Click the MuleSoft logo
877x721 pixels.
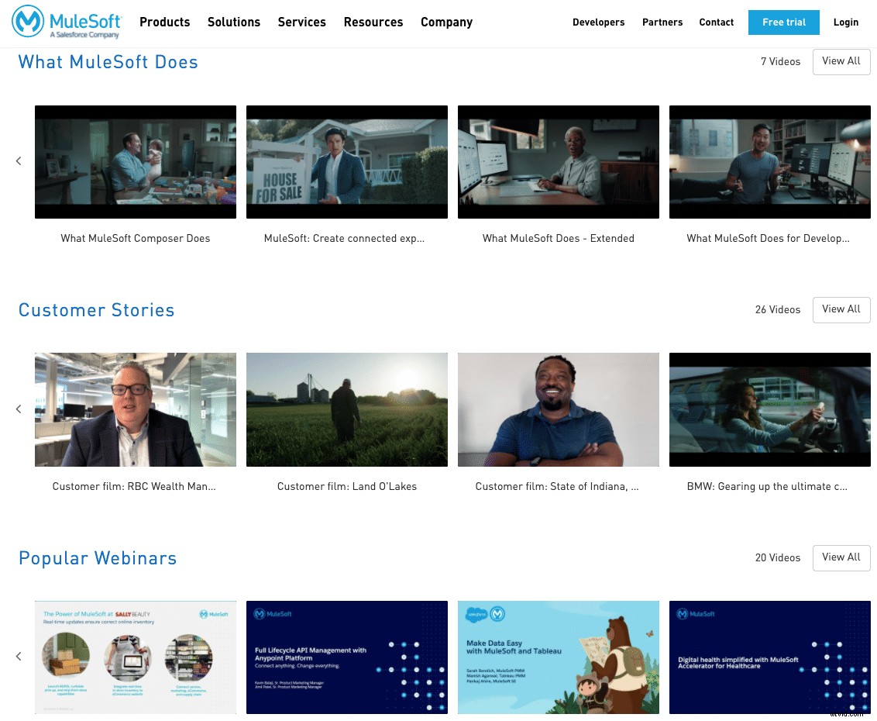[x=66, y=22]
